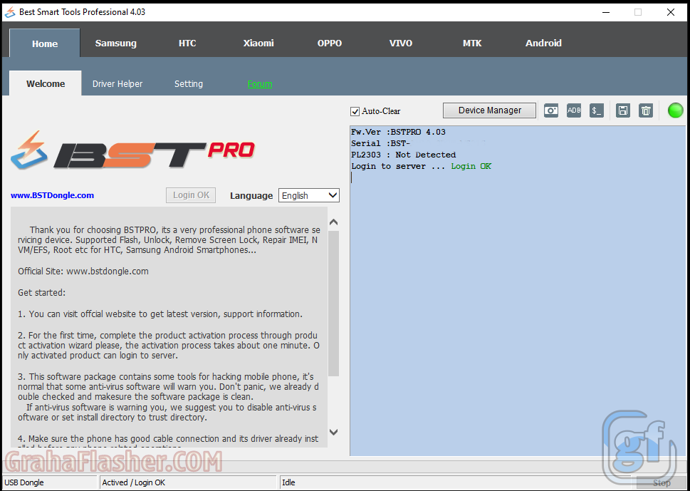Viewport: 690px width, 491px height.
Task: Minimize the Best Smart Tools window
Action: click(x=606, y=12)
